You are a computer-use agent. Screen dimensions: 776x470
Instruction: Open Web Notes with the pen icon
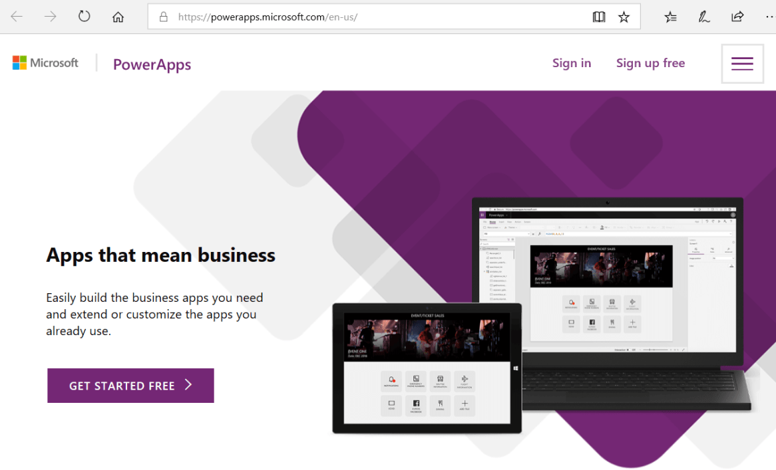coord(703,17)
